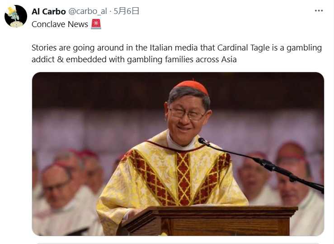Open the three-dot more options menu
Viewport: 334px width, 244px height.
[319, 11]
